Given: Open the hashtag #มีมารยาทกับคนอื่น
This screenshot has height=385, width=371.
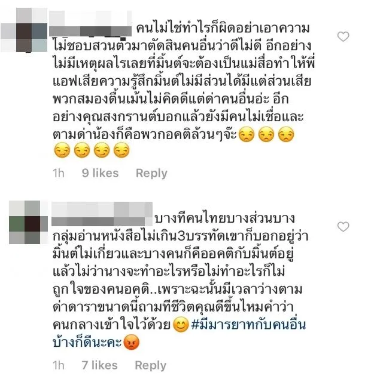Looking at the screenshot, I should (x=180, y=334).
